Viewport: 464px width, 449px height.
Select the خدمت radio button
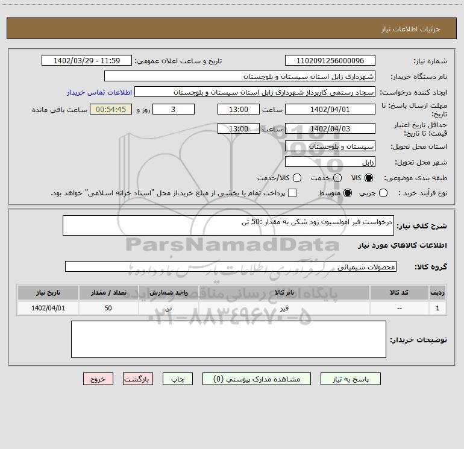(x=337, y=178)
